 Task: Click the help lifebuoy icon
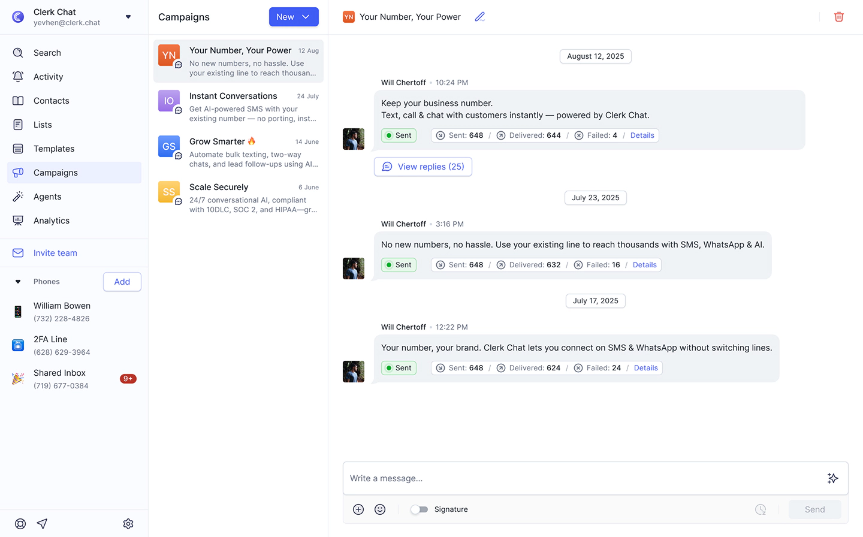tap(20, 524)
